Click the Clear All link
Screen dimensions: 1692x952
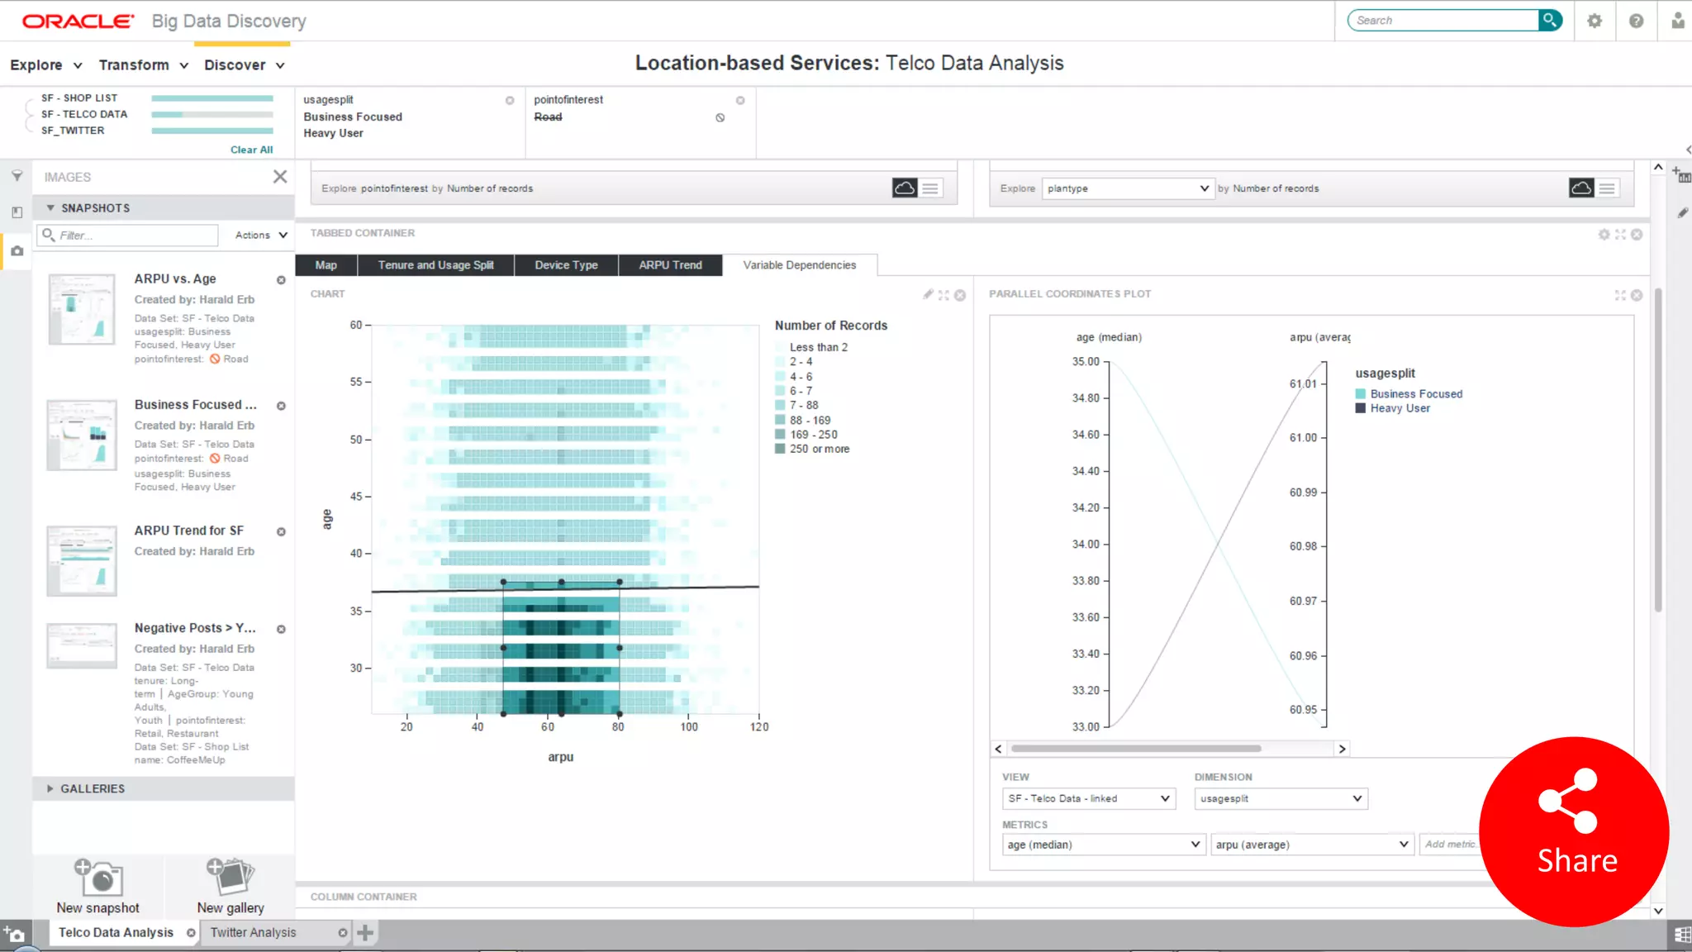(x=251, y=150)
